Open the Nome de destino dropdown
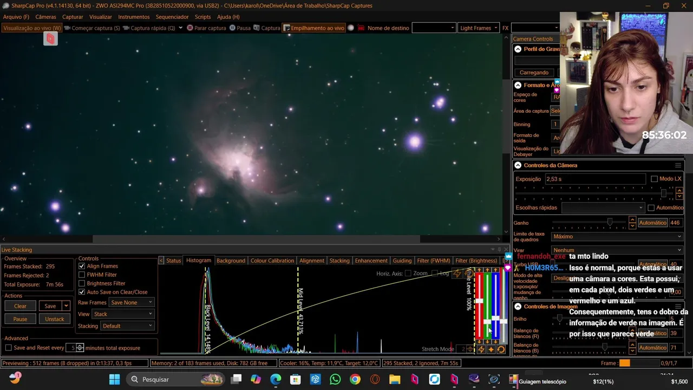 434,28
